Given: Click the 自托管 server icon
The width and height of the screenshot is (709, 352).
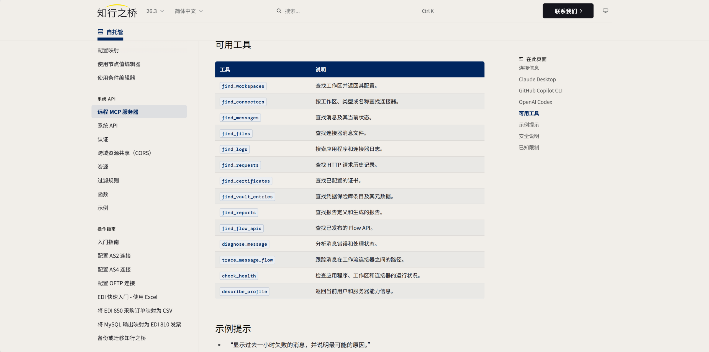Looking at the screenshot, I should tap(100, 32).
